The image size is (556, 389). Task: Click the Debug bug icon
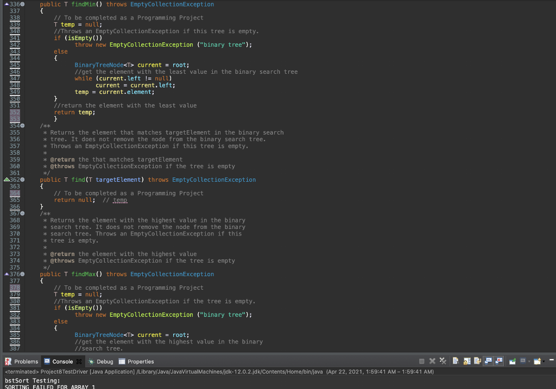pyautogui.click(x=91, y=361)
